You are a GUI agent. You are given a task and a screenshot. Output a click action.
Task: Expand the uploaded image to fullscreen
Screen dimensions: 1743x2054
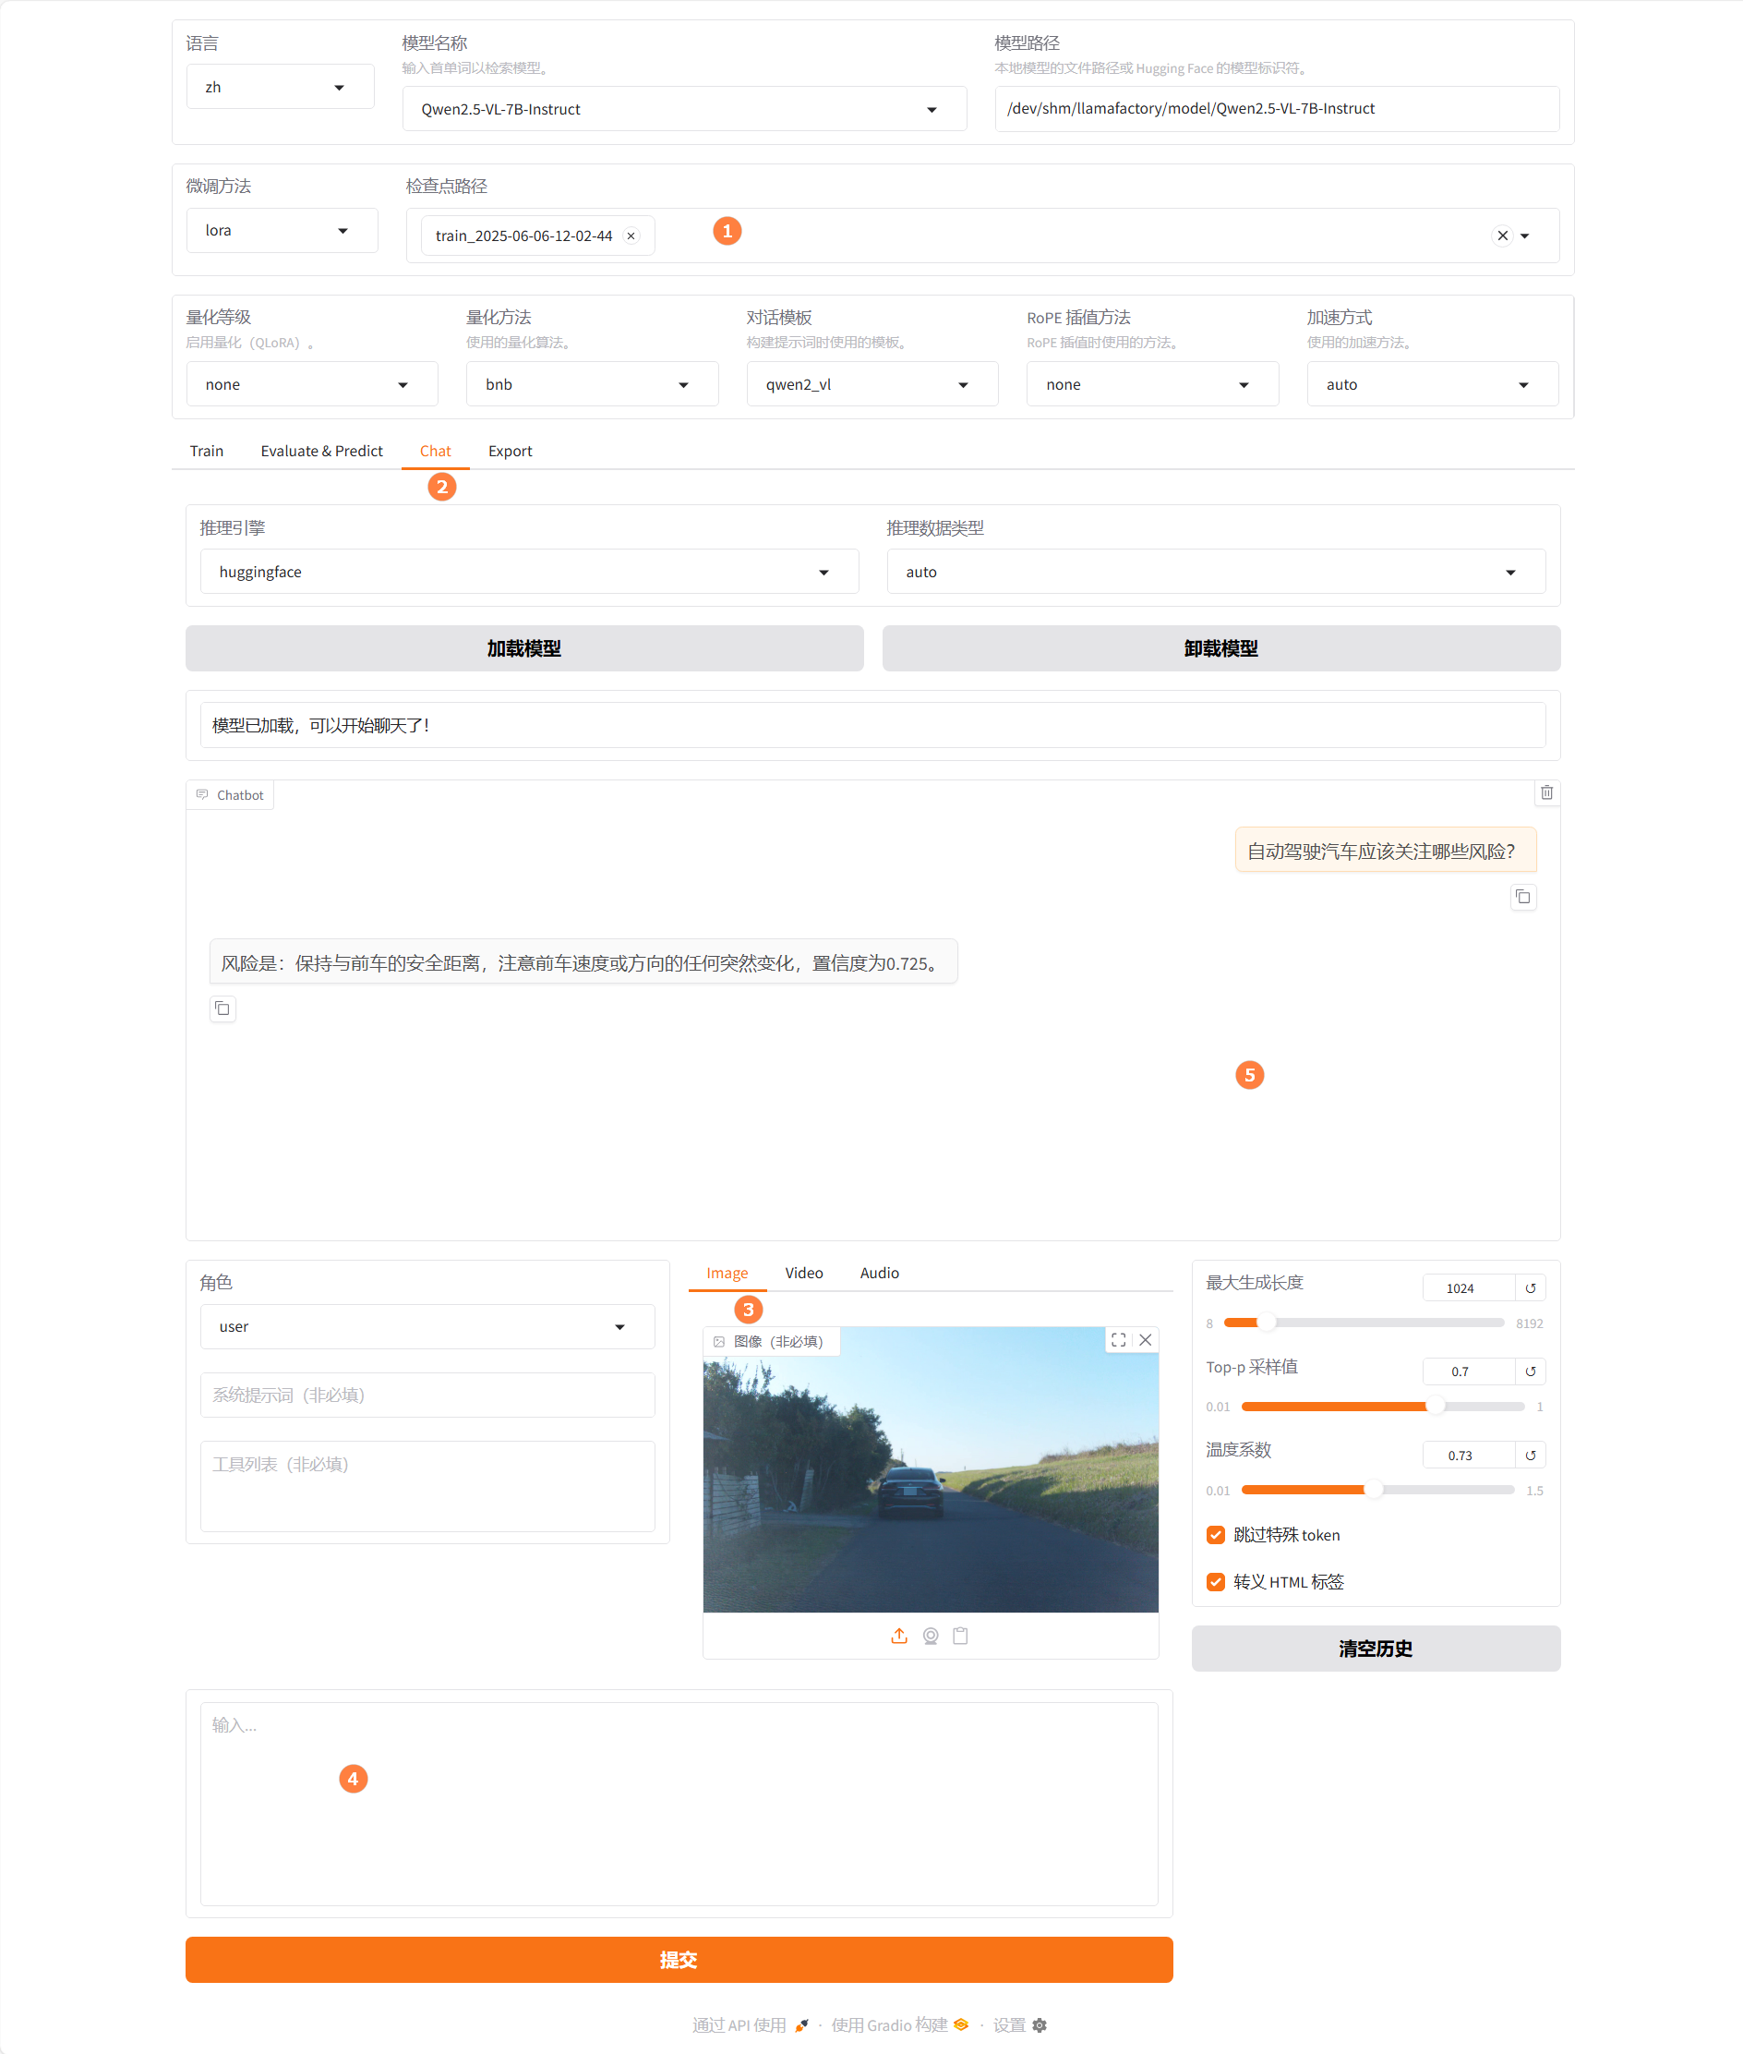[x=1118, y=1340]
